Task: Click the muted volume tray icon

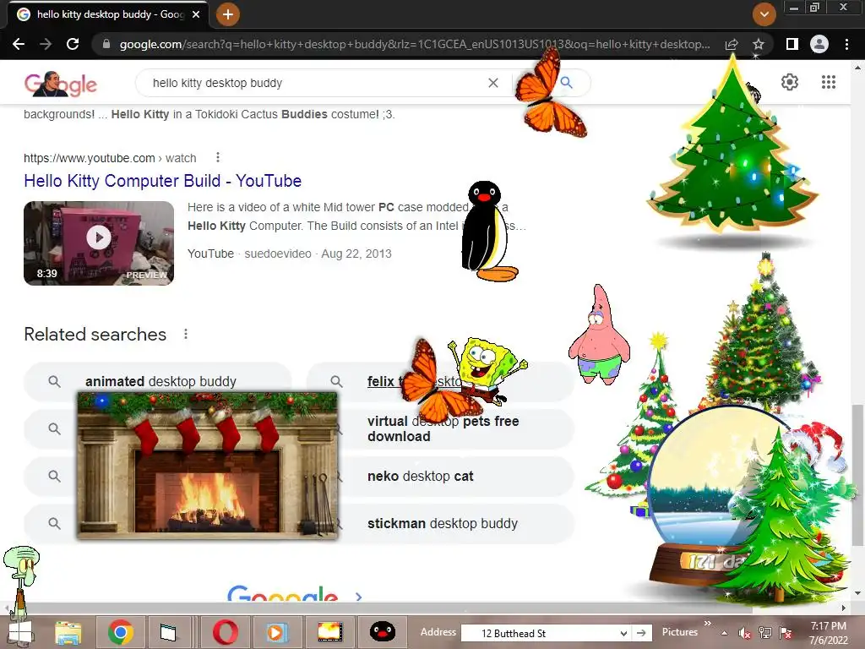Action: [x=744, y=633]
